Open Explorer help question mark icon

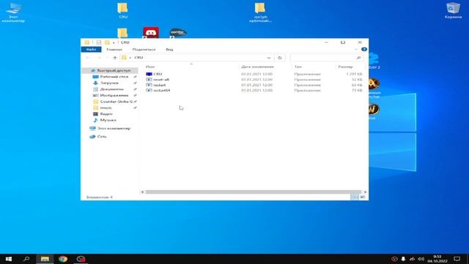364,49
